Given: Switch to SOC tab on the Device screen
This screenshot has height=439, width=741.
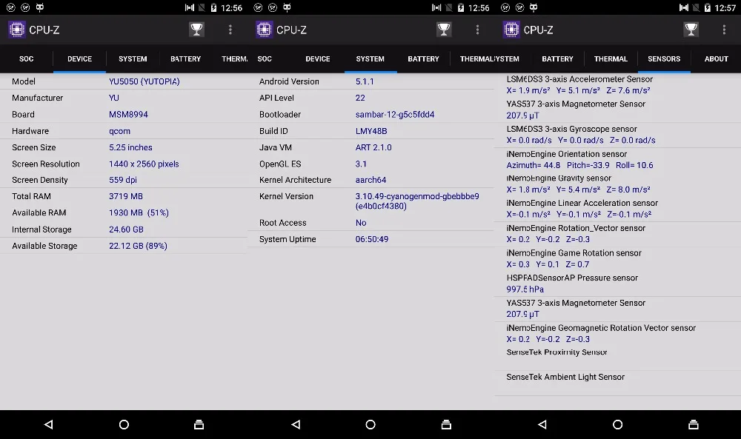Looking at the screenshot, I should pyautogui.click(x=27, y=59).
